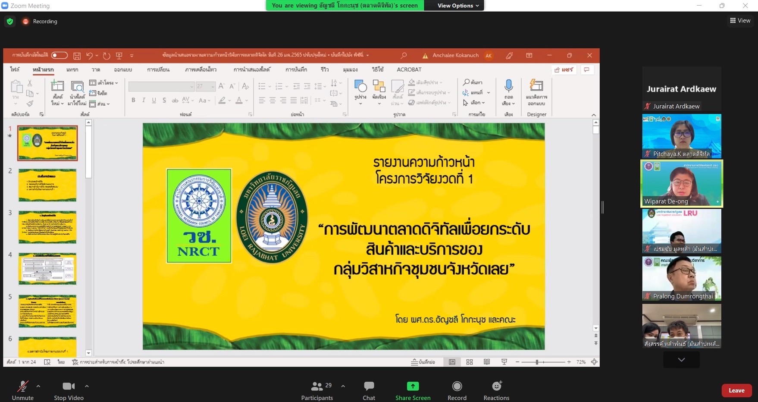Adjust the zoom slider handle
758x402 pixels.
[x=537, y=362]
